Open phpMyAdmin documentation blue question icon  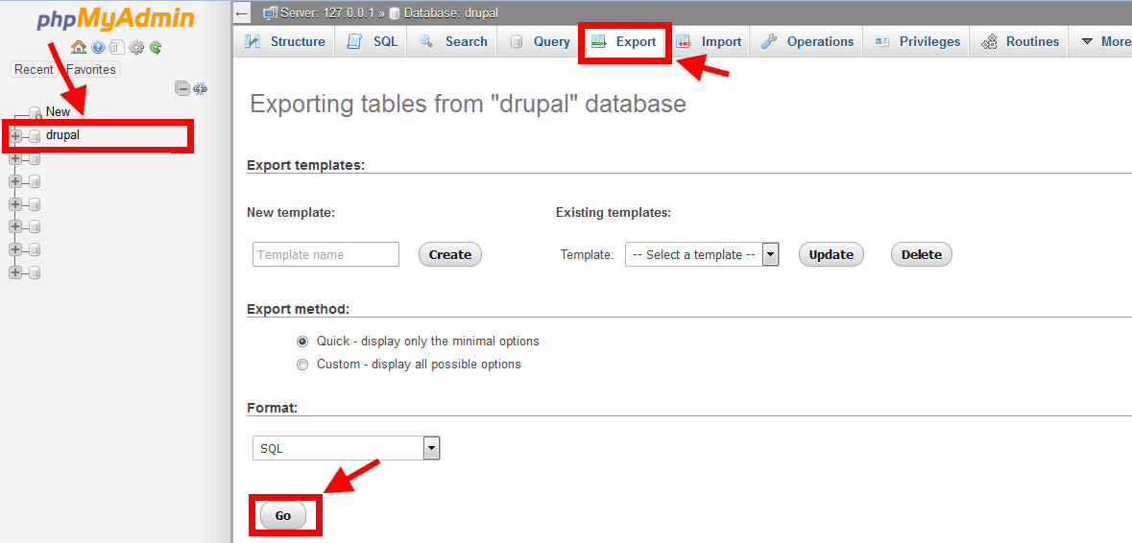(x=98, y=48)
